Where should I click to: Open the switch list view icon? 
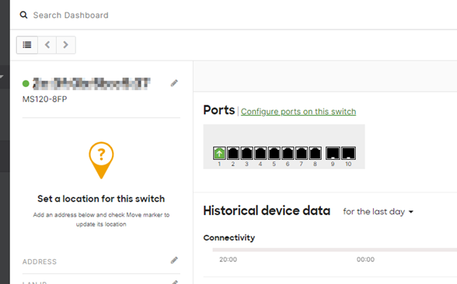pyautogui.click(x=27, y=45)
